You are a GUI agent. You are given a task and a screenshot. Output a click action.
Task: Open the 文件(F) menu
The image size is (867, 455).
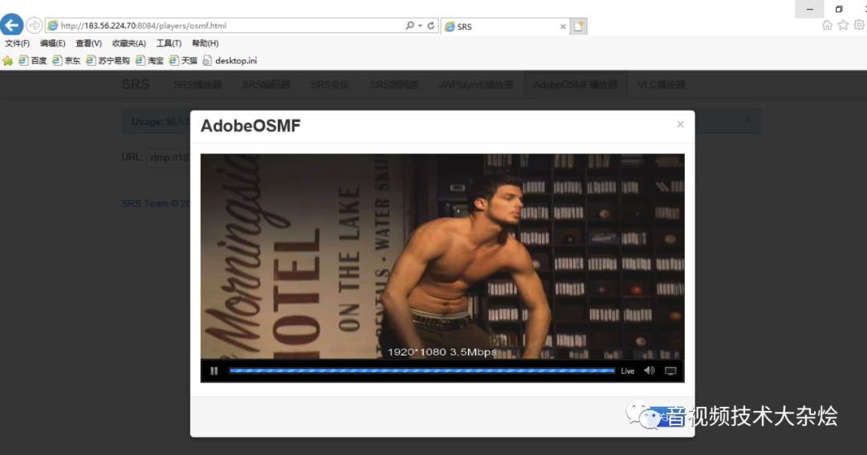pos(17,43)
